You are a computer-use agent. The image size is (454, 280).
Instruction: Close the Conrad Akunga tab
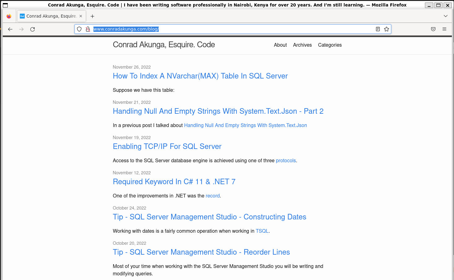(x=81, y=16)
